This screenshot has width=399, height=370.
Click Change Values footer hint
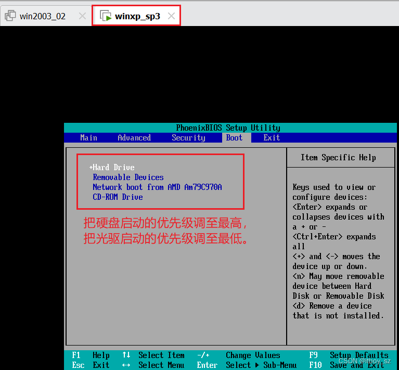coord(239,355)
